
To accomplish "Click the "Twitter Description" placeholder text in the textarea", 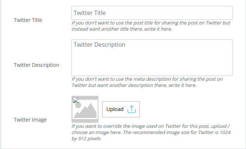I will click(99, 45).
